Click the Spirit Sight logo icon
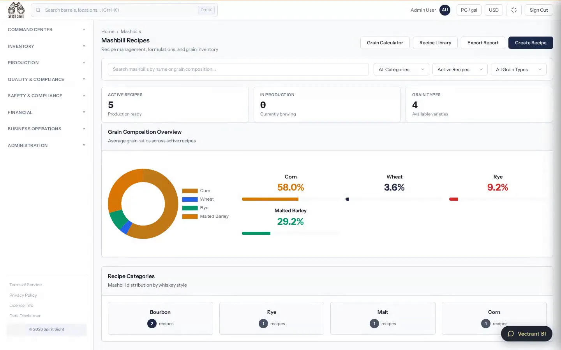Image resolution: width=561 pixels, height=350 pixels. pyautogui.click(x=16, y=10)
